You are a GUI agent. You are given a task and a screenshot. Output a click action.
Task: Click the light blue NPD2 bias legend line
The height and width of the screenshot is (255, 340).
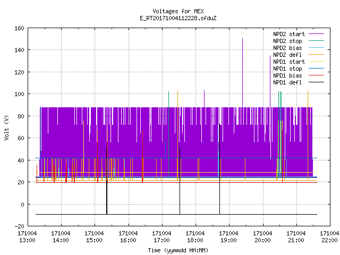pos(317,48)
